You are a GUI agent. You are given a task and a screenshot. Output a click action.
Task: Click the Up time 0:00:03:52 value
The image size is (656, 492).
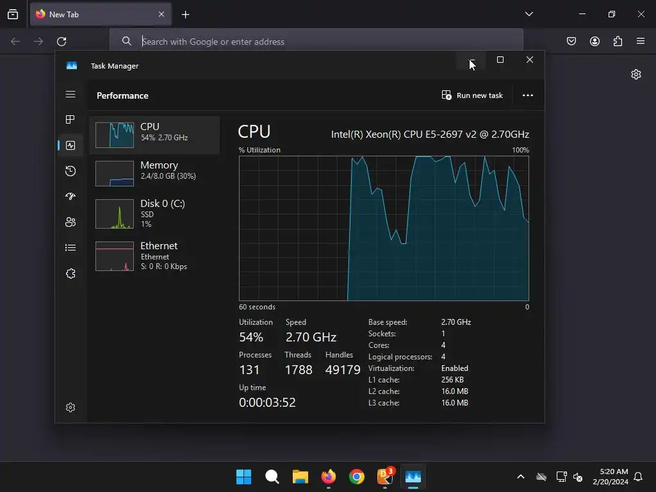(x=267, y=402)
